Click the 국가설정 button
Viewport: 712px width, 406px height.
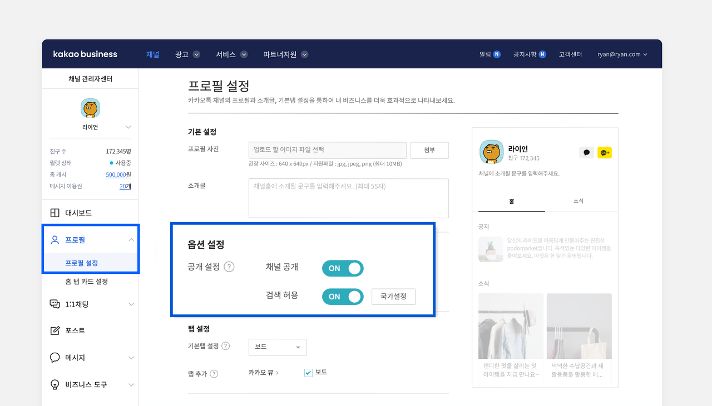click(x=393, y=297)
